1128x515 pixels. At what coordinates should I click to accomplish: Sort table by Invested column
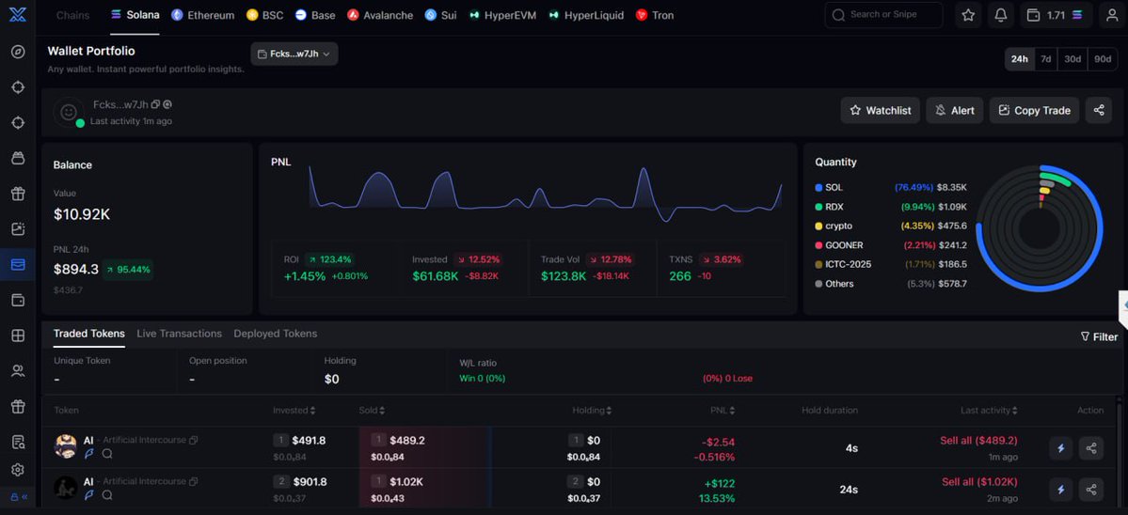point(294,410)
